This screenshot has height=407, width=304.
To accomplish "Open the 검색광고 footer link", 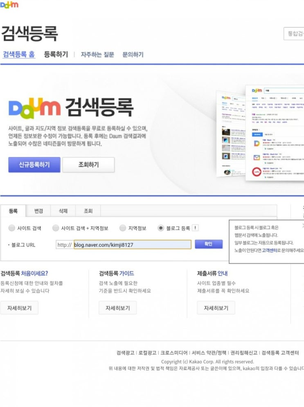I will click(125, 353).
